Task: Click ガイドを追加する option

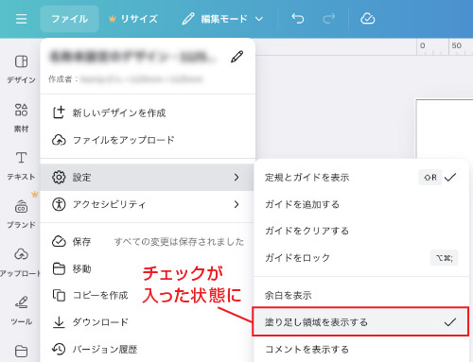Action: tap(361, 204)
